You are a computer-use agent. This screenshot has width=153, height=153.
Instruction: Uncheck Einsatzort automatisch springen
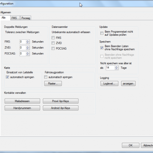coord(7,77)
